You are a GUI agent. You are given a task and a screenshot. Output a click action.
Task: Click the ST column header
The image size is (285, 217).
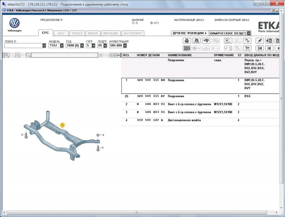[240, 55]
